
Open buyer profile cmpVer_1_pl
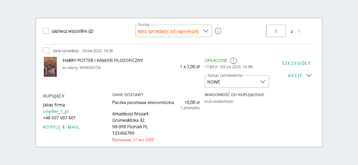56,111
